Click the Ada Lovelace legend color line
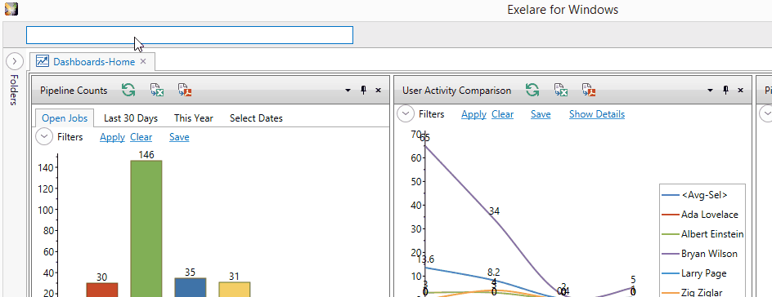 tap(670, 215)
